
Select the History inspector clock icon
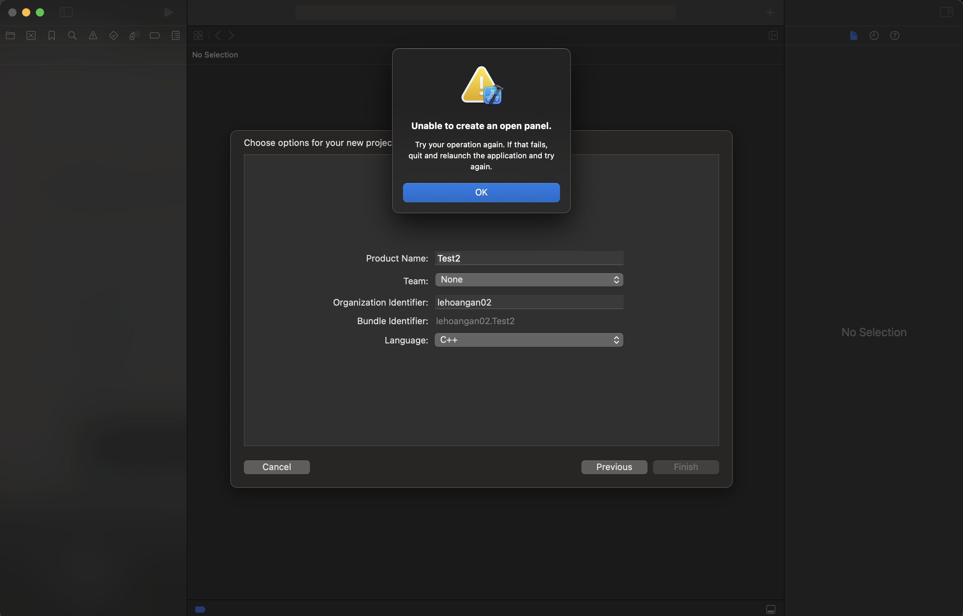(874, 35)
